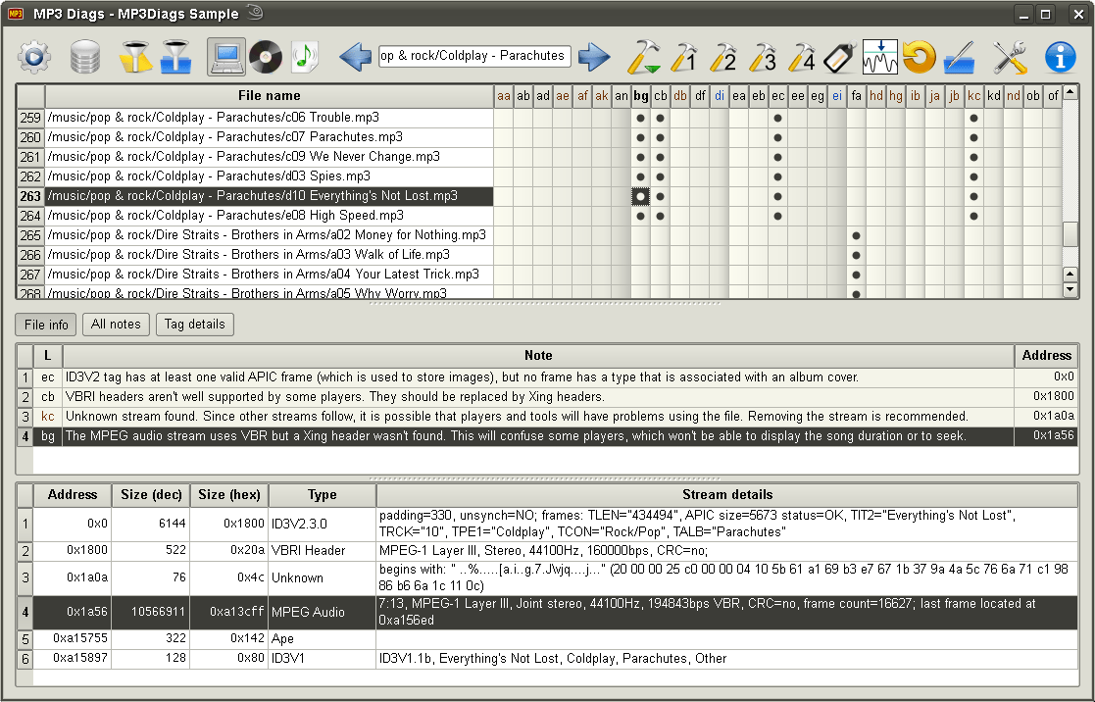Viewport: 1095px width, 702px height.
Task: Scan for files using the database icon
Action: pyautogui.click(x=84, y=57)
